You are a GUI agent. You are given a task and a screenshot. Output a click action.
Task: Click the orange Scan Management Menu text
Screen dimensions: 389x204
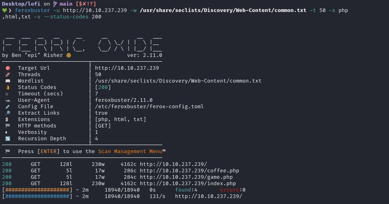point(130,151)
